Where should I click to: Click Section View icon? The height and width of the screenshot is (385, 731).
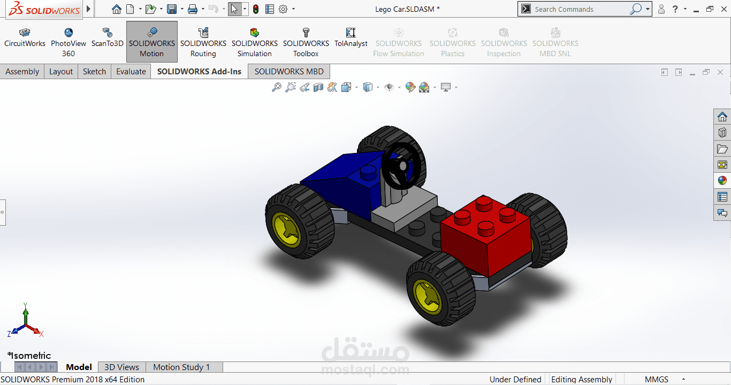tap(318, 87)
